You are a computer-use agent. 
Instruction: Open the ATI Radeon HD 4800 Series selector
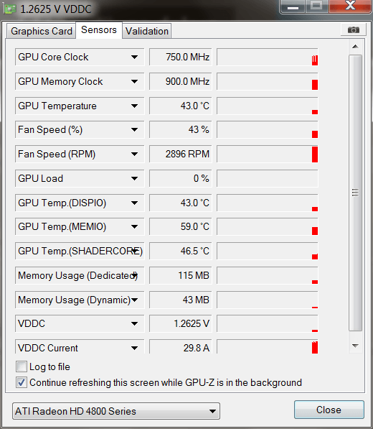coord(116,411)
